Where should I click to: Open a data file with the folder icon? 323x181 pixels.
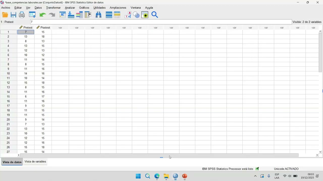5,15
